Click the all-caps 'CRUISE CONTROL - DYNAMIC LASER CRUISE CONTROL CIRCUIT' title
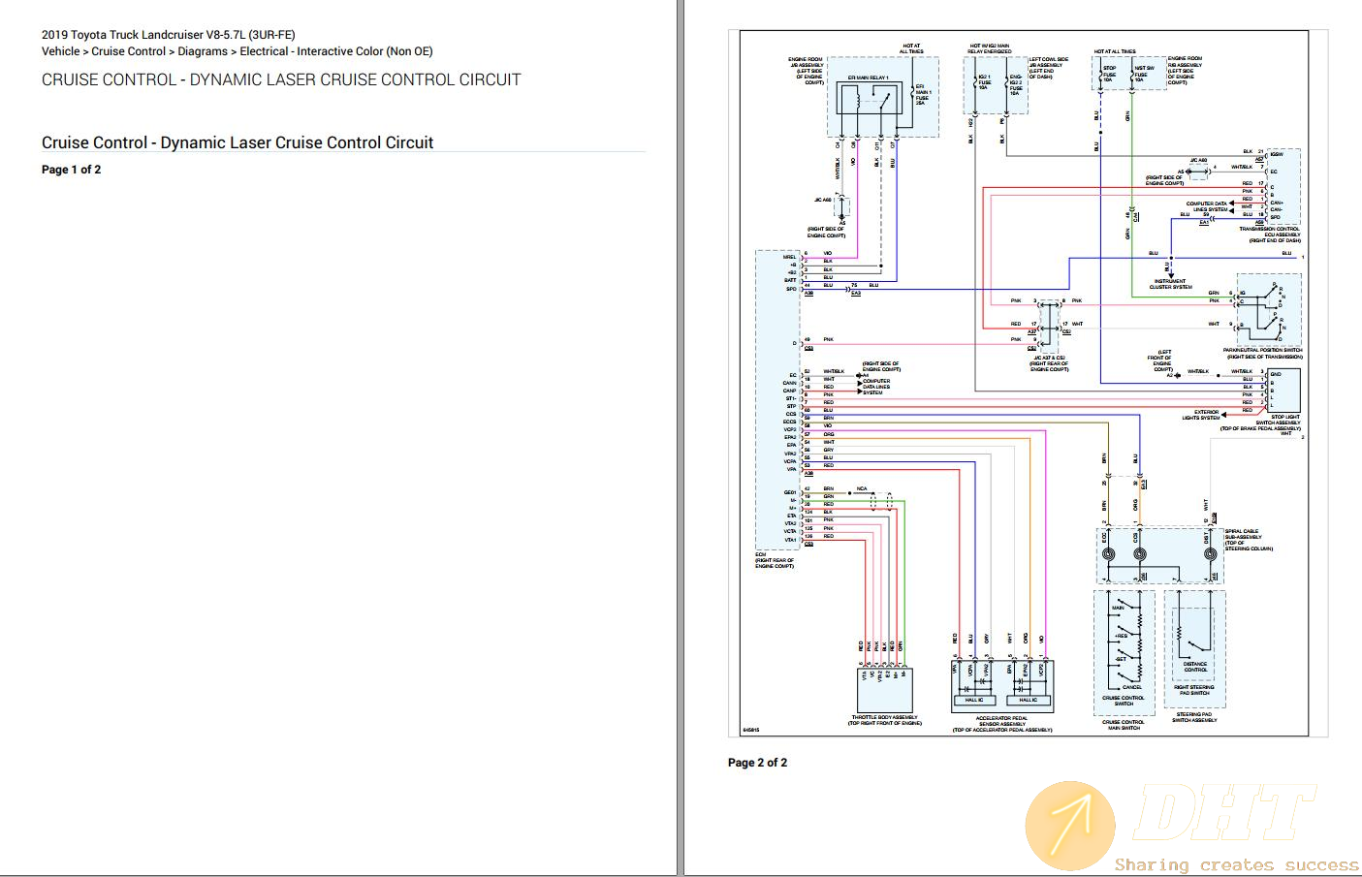Screen dimensions: 1362x877 (281, 79)
